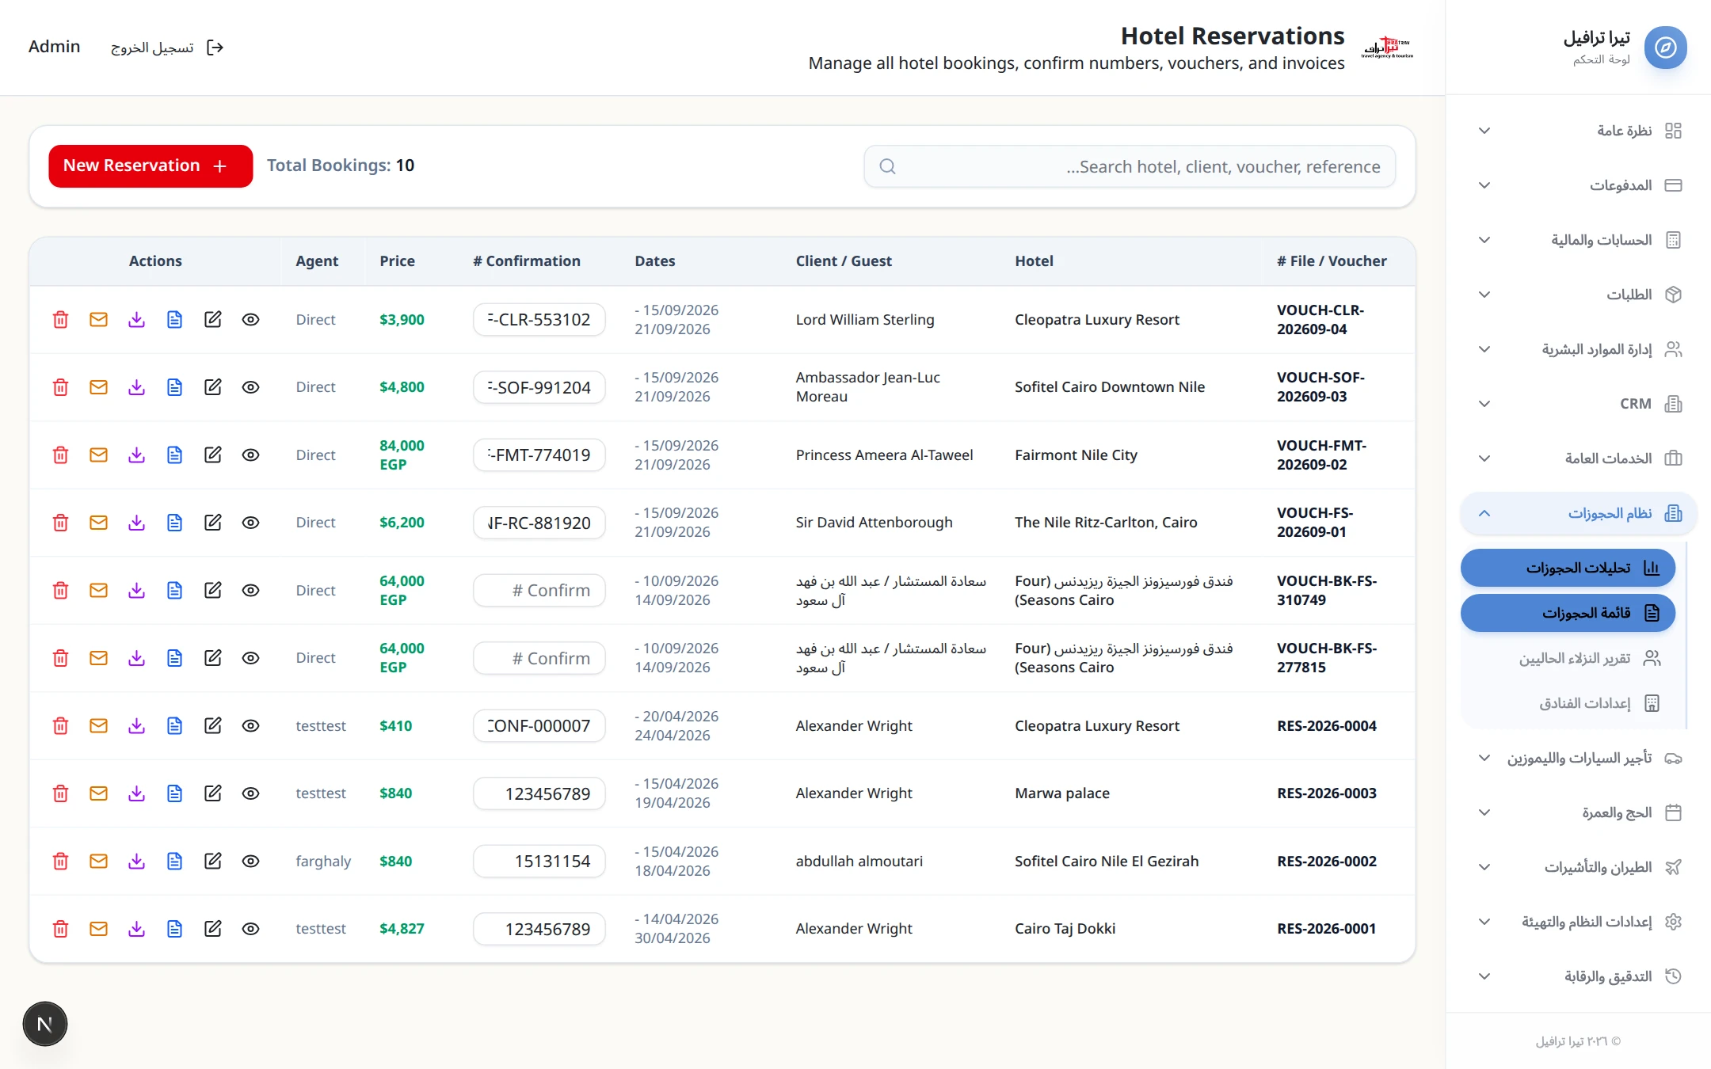
Task: Expand the نظرة عامة sidebar section
Action: tap(1578, 131)
